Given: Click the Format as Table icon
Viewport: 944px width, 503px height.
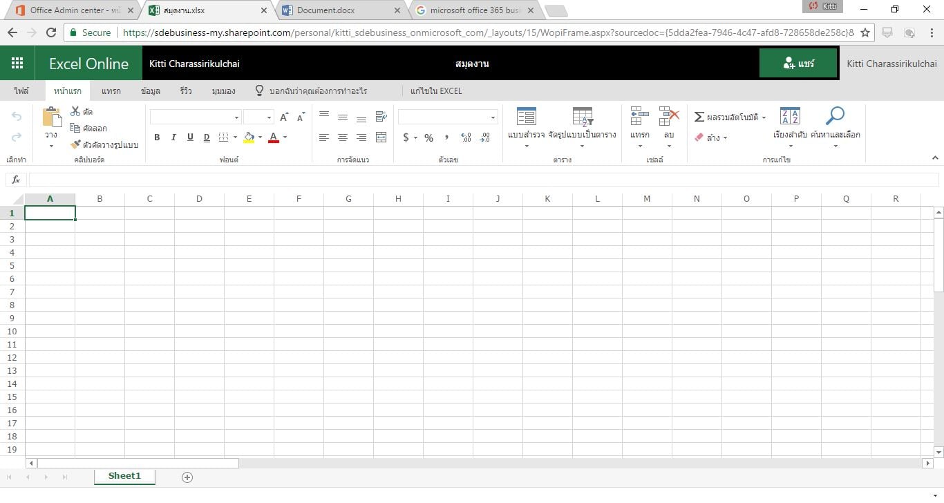Looking at the screenshot, I should (583, 117).
